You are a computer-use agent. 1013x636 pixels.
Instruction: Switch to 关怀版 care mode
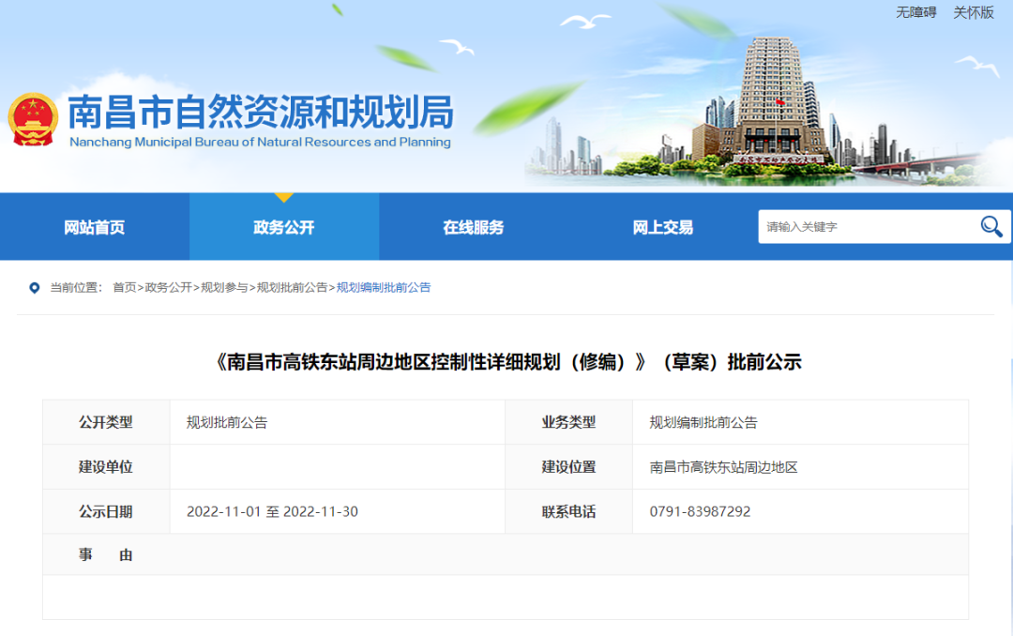973,12
